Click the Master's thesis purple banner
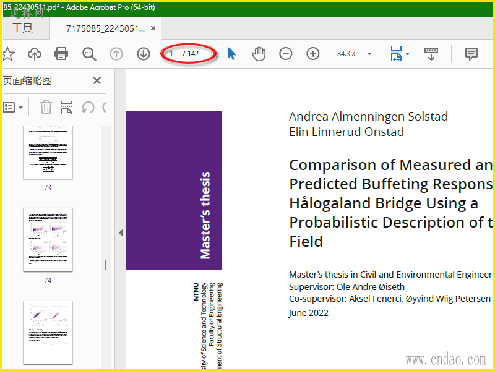 [x=174, y=190]
